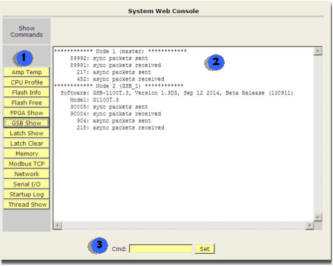Viewport: 333px width, 267px height.
Task: Click the '89992: sync packets sent' line
Action: click(109, 58)
